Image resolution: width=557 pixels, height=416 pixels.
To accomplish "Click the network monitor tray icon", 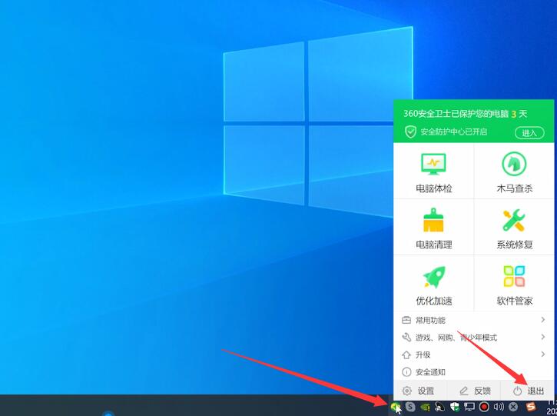I will [469, 407].
